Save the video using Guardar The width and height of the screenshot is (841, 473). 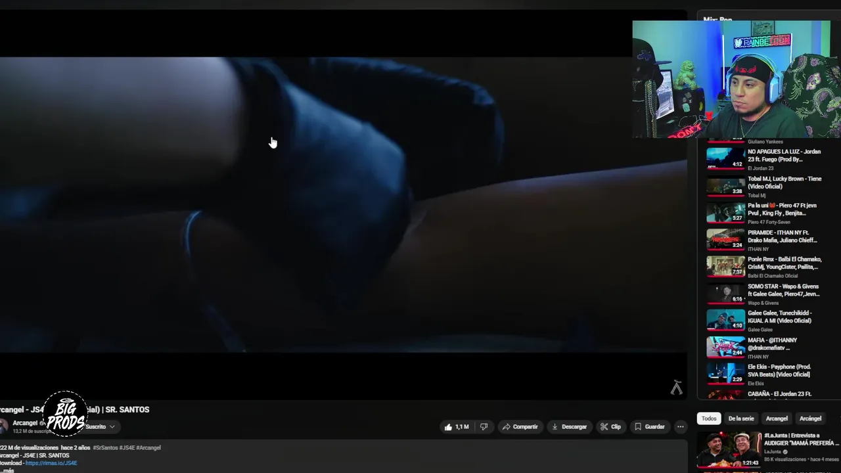(x=649, y=427)
